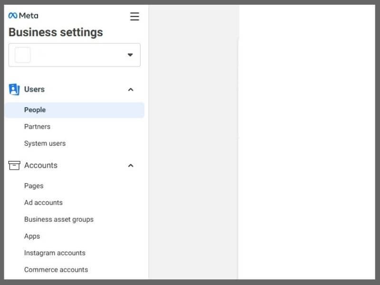Click the Accounts archive box icon
380x285 pixels.
click(x=14, y=165)
